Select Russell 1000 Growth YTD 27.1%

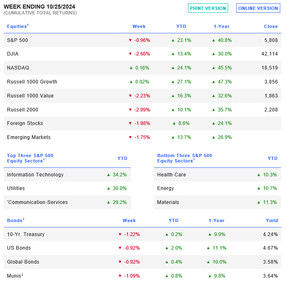tap(184, 82)
